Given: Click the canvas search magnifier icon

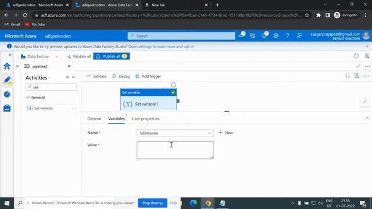Looking at the screenshot, I should point(364,102).
